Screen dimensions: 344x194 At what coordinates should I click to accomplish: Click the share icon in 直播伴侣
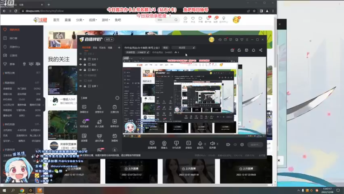pyautogui.click(x=261, y=50)
